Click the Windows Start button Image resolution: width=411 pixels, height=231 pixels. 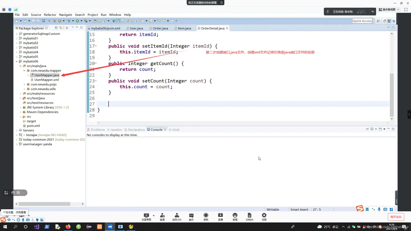pyautogui.click(x=5, y=227)
